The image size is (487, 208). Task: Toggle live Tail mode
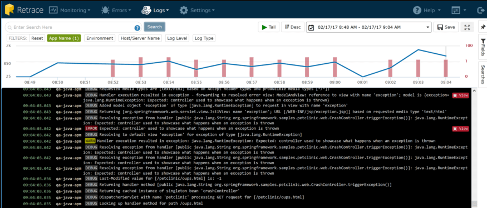pos(269,27)
